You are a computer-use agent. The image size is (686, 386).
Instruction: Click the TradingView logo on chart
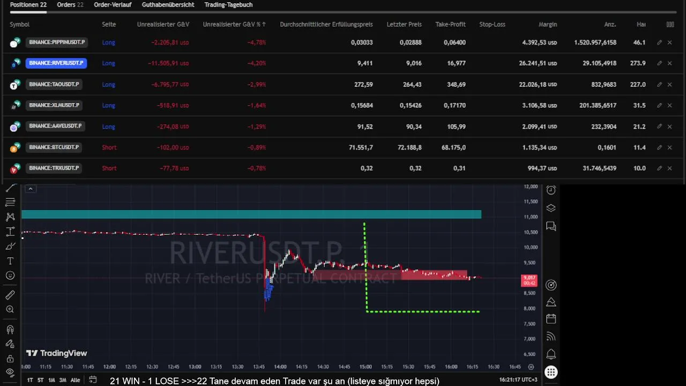[x=57, y=353]
